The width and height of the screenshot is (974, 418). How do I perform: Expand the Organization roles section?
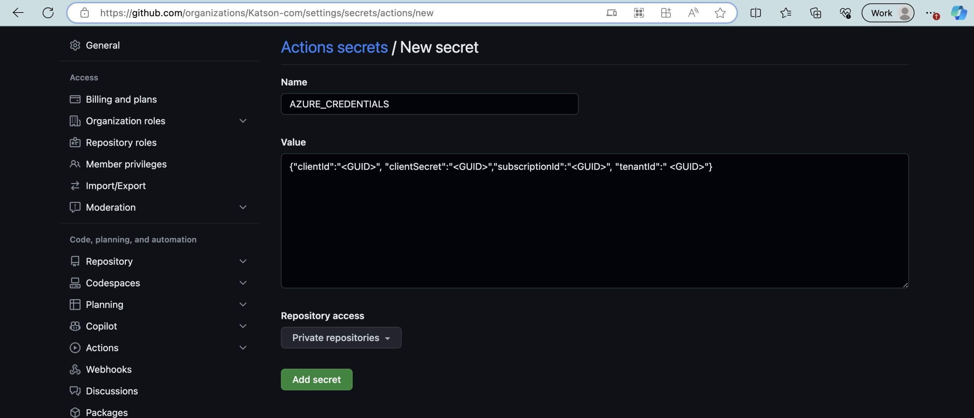(x=243, y=121)
